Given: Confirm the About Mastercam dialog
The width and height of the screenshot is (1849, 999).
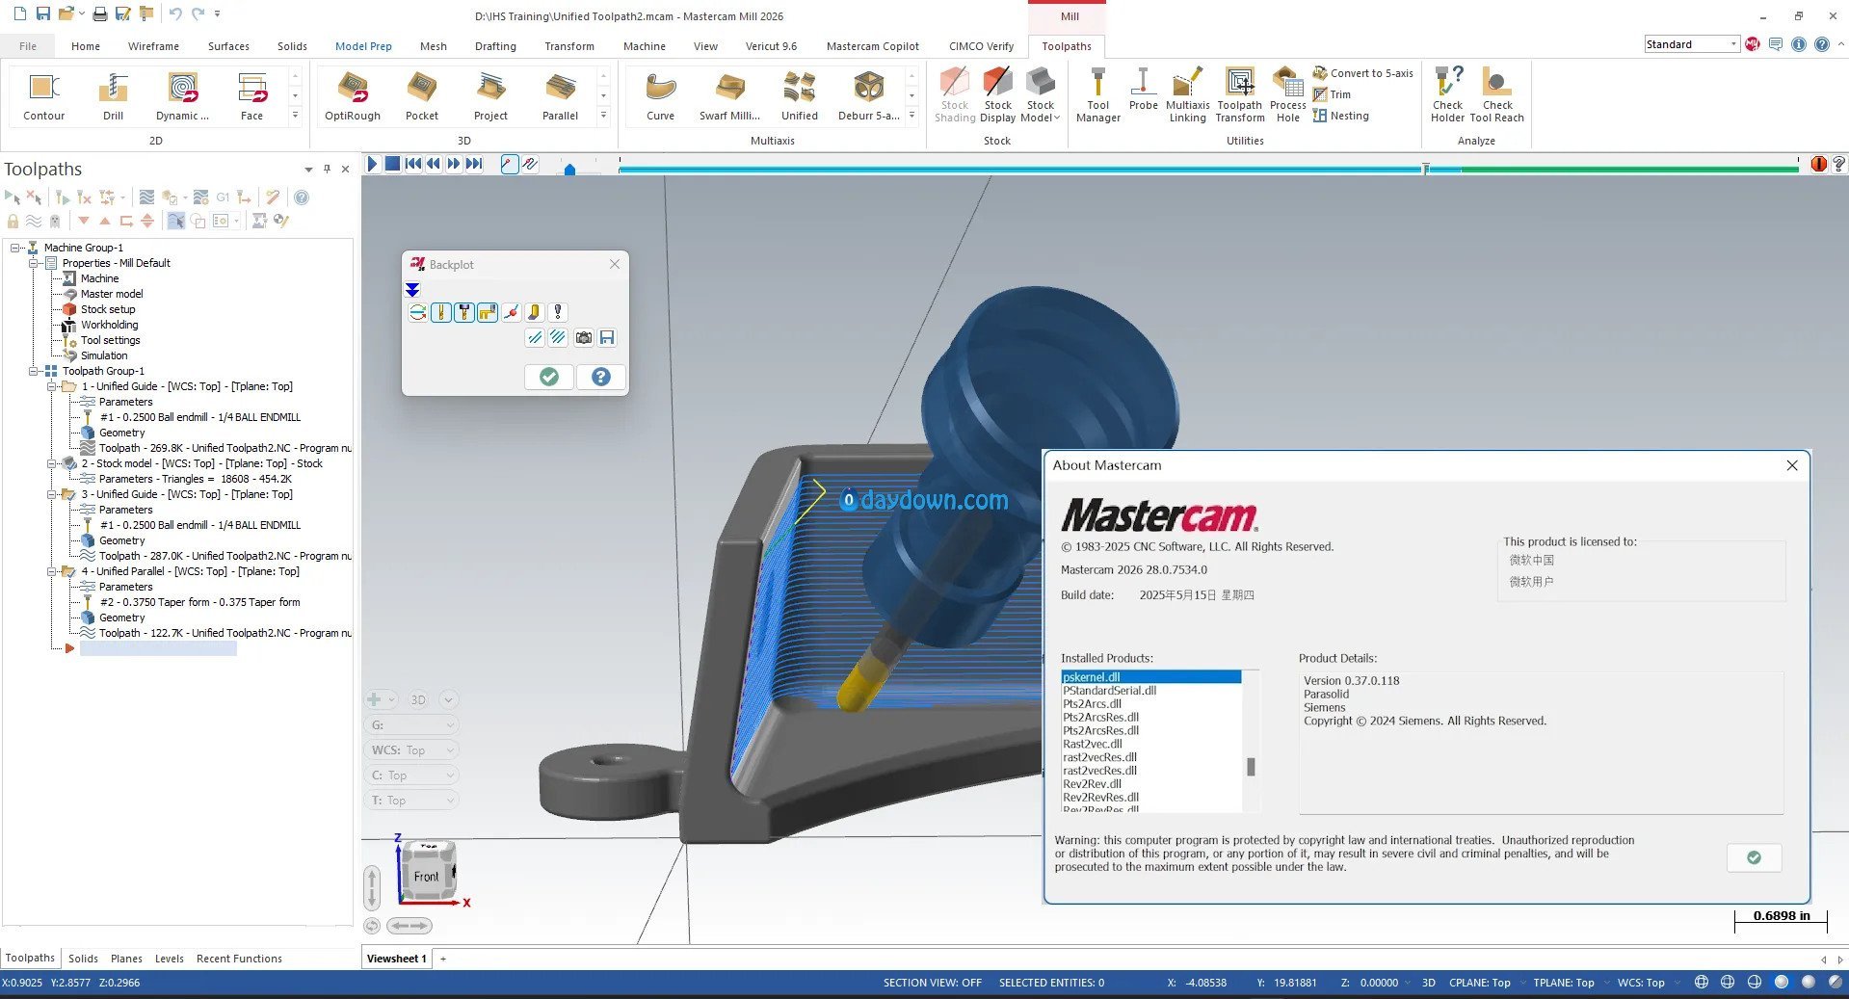Looking at the screenshot, I should pos(1754,857).
